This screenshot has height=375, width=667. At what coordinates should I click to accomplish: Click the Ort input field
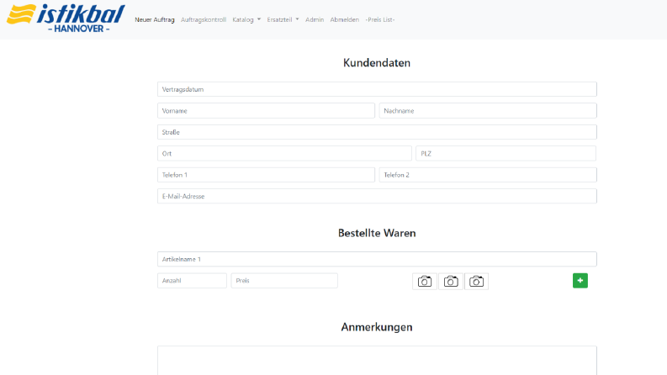[284, 154]
